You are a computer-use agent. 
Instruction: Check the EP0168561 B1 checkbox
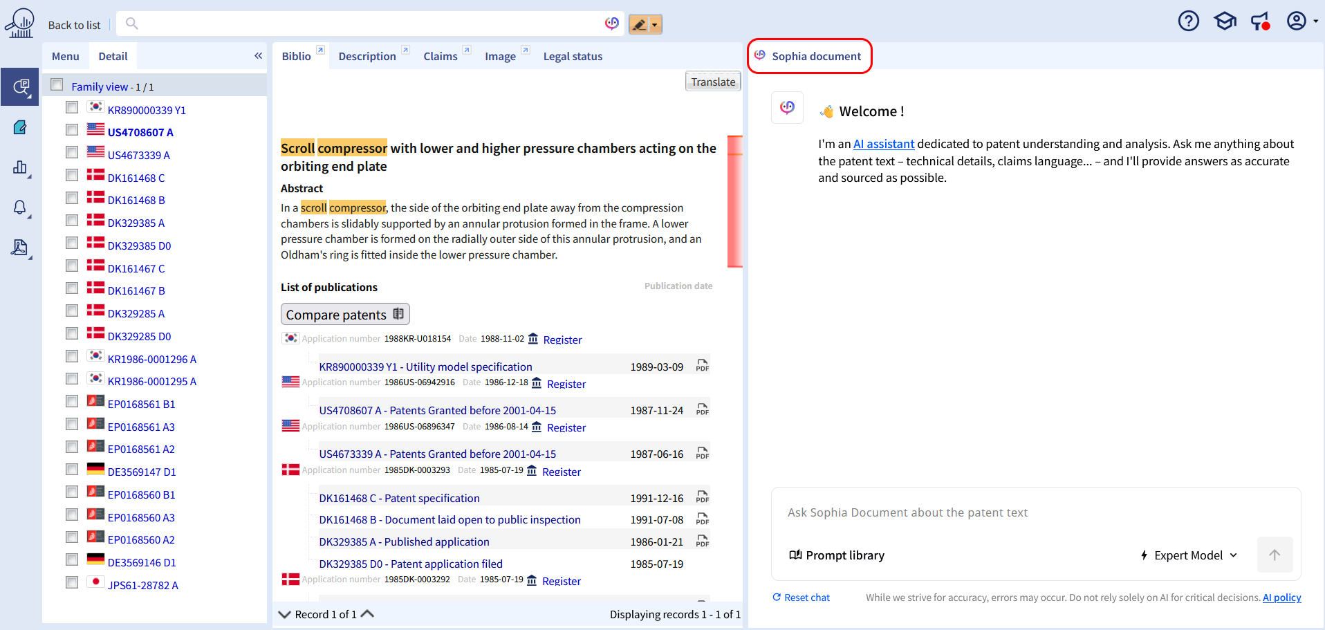pos(72,401)
